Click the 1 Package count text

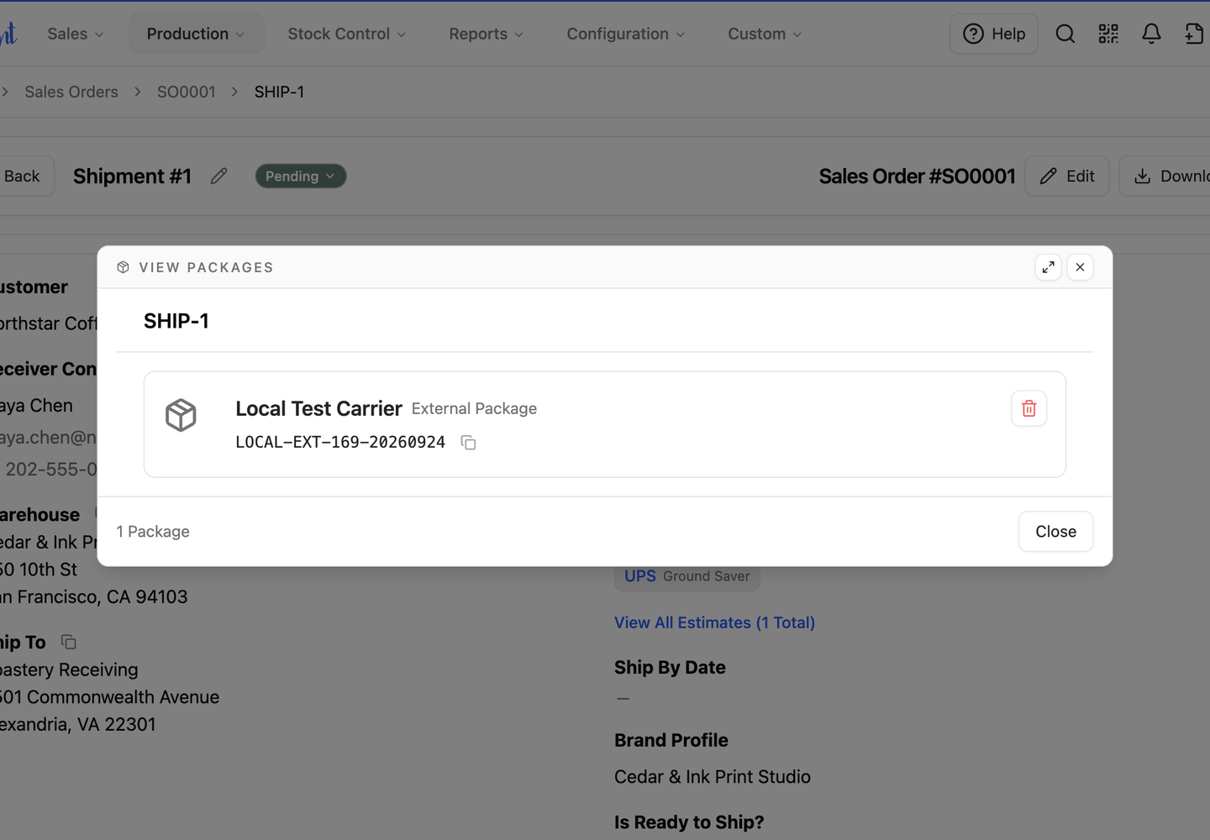click(x=153, y=532)
